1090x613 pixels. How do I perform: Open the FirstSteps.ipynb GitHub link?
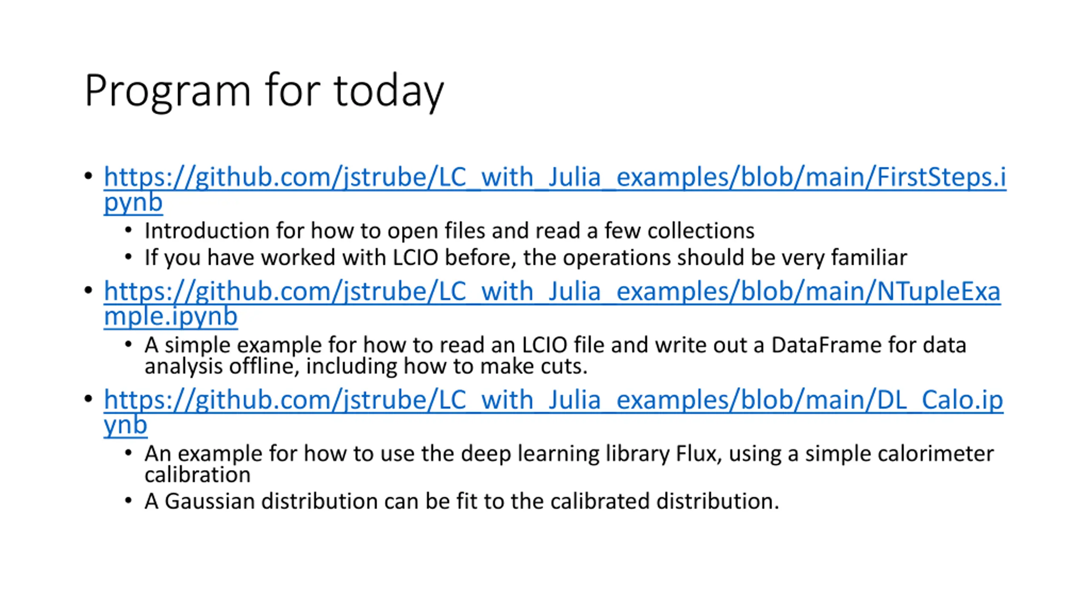coord(555,177)
